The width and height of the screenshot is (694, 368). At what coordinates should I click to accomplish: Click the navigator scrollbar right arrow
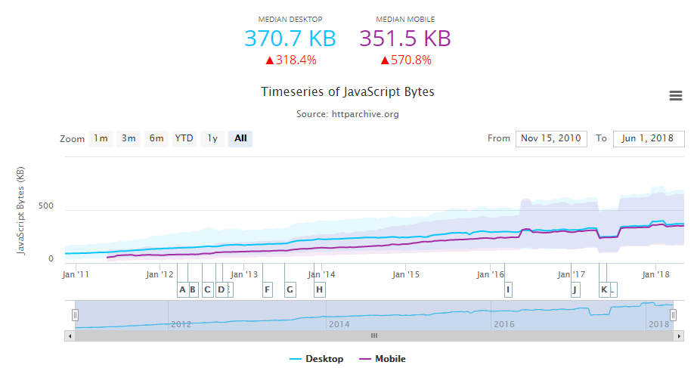point(679,335)
